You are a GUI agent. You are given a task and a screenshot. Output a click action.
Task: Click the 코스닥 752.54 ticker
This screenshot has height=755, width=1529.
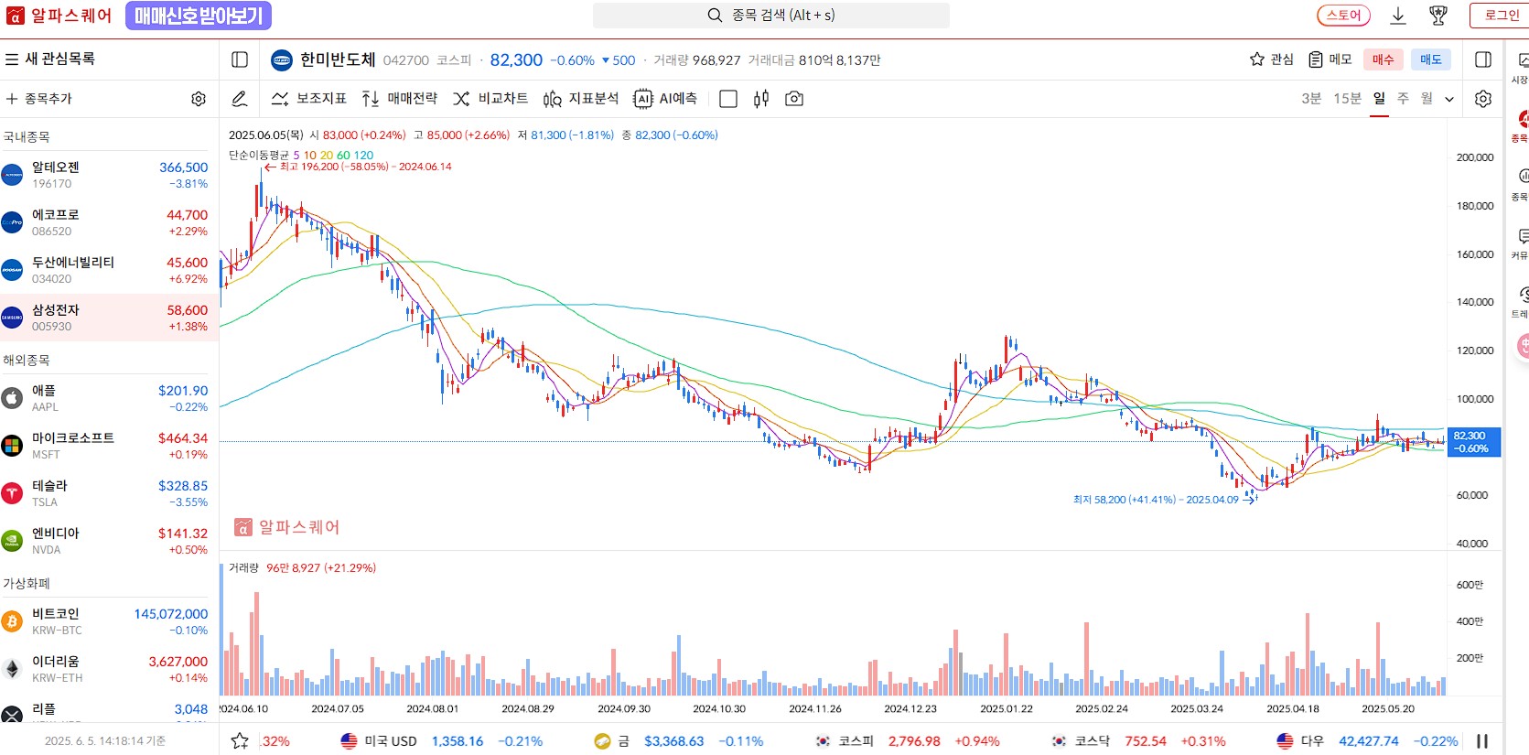(x=1138, y=741)
